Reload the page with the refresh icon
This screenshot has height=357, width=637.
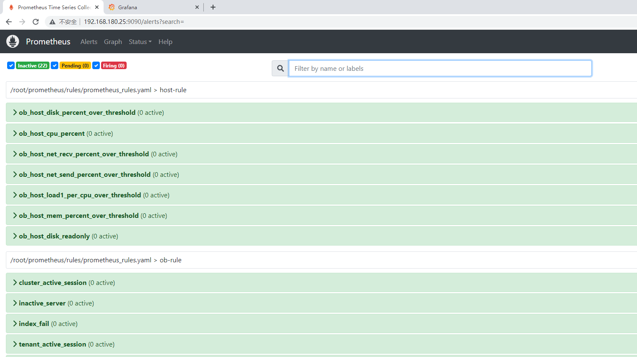point(36,22)
